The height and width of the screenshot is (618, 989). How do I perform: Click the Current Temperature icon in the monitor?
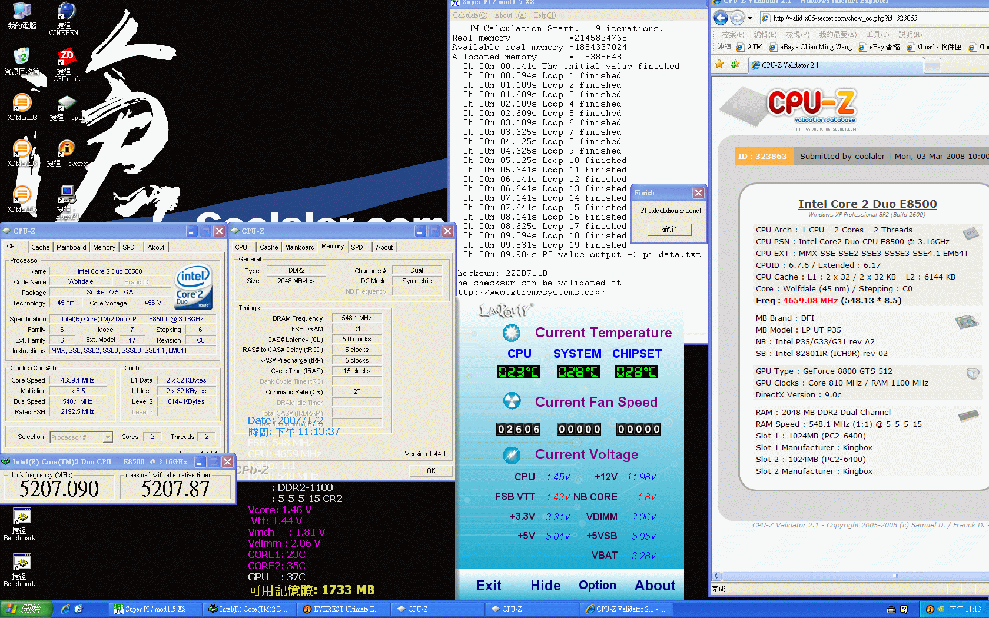(x=511, y=333)
